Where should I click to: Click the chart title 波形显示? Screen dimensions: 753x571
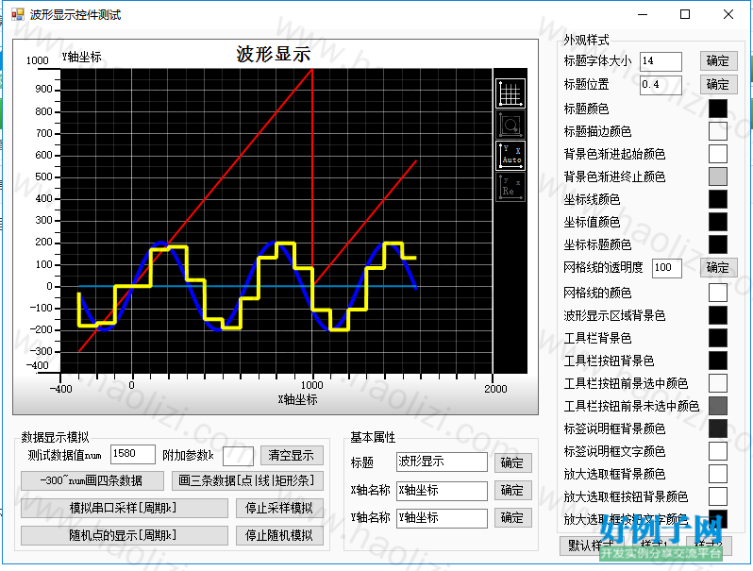click(274, 54)
